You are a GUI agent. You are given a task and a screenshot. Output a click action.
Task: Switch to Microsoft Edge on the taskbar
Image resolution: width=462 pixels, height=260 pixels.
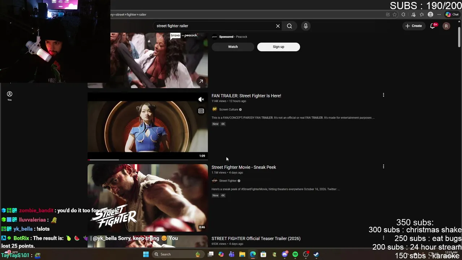pyautogui.click(x=253, y=254)
